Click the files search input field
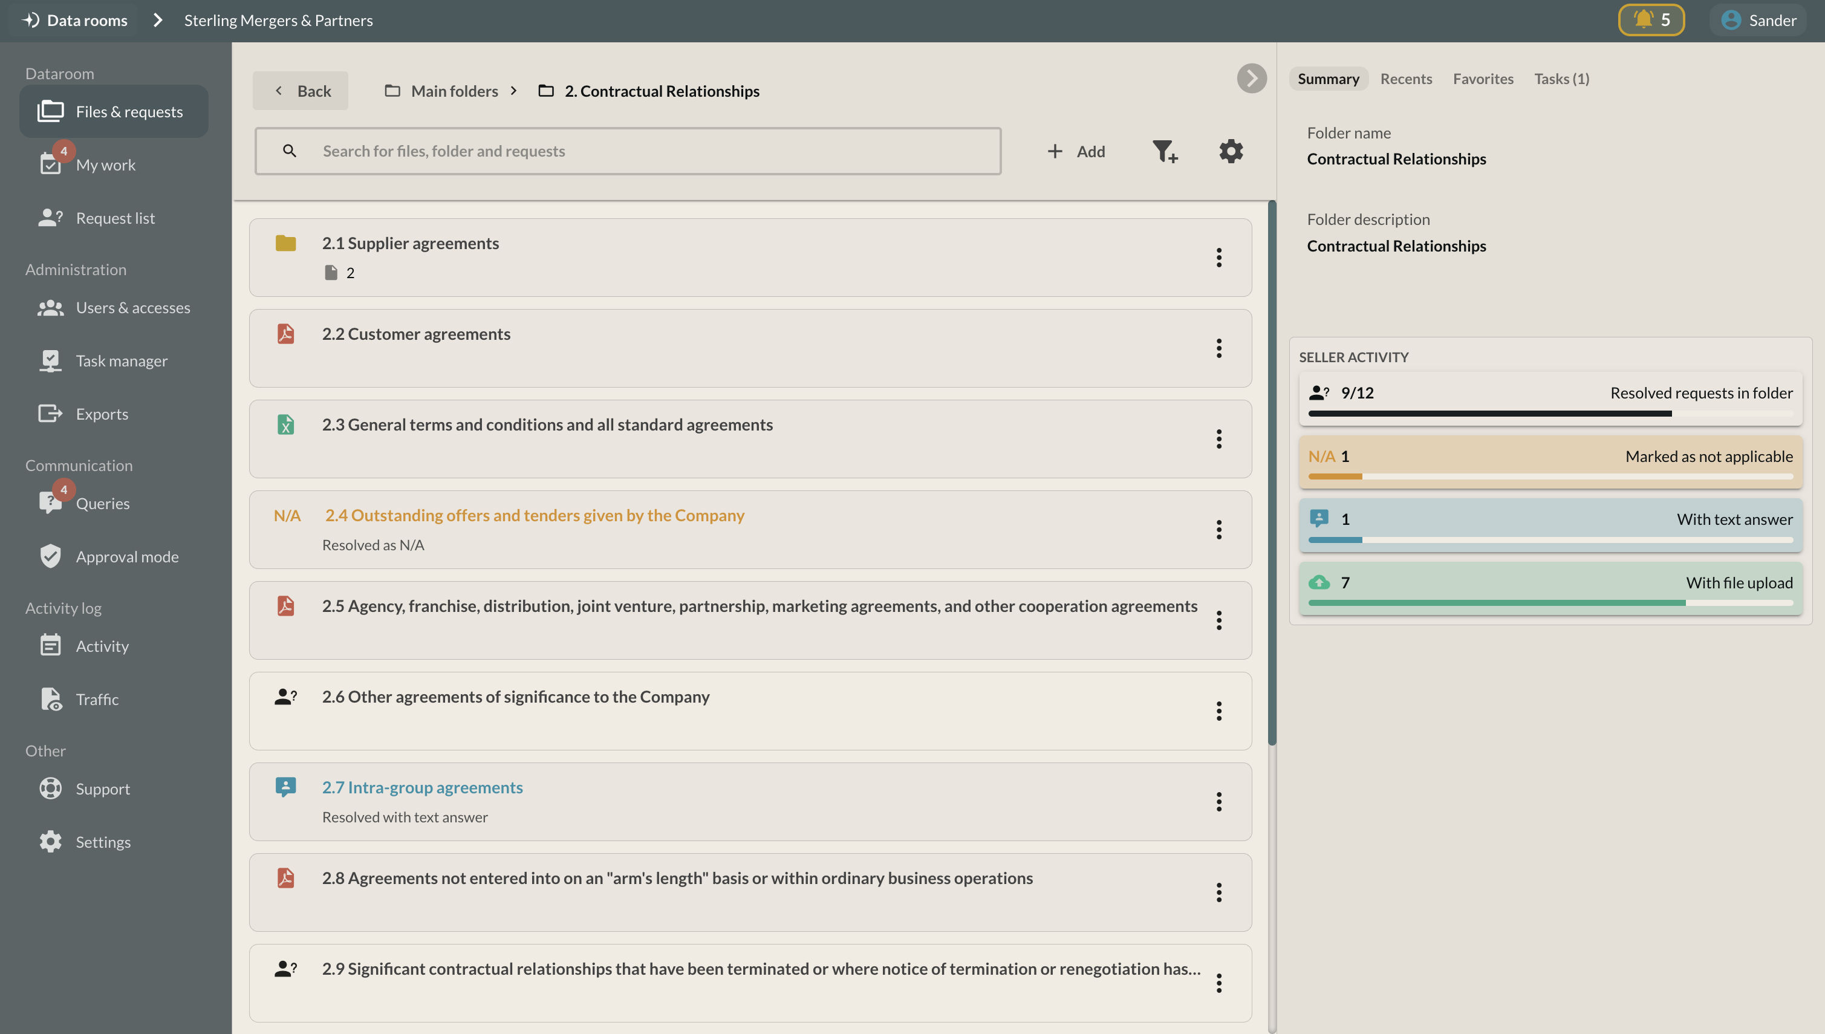 pyautogui.click(x=628, y=151)
